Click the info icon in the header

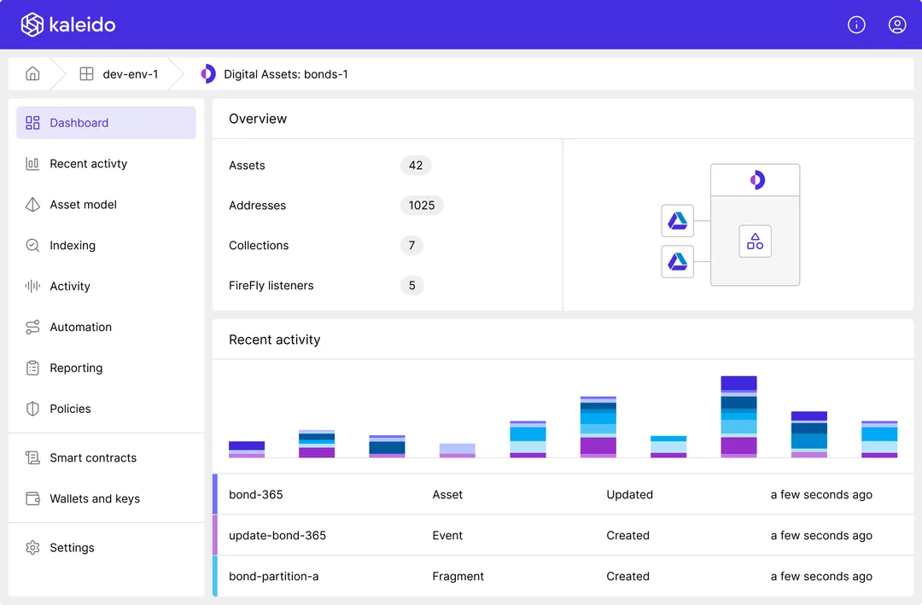click(x=856, y=25)
